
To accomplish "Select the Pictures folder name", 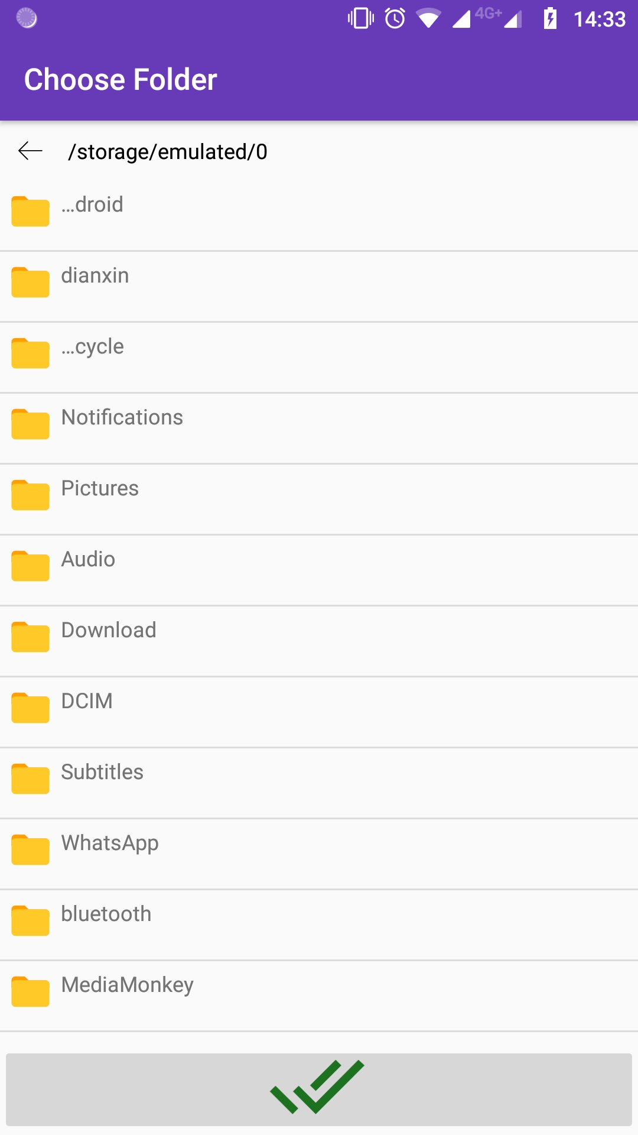I will 100,488.
